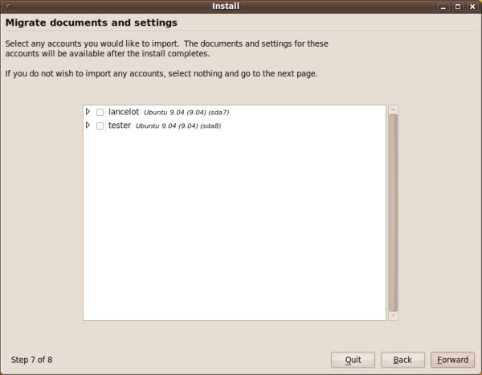482x375 pixels.
Task: Click the Ubuntu 9.04 (sda8) label
Action: (x=178, y=126)
